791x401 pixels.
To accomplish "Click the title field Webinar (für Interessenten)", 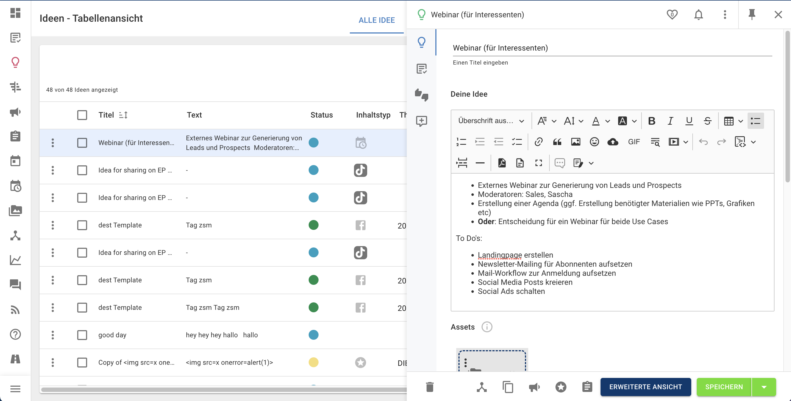I will pyautogui.click(x=612, y=48).
